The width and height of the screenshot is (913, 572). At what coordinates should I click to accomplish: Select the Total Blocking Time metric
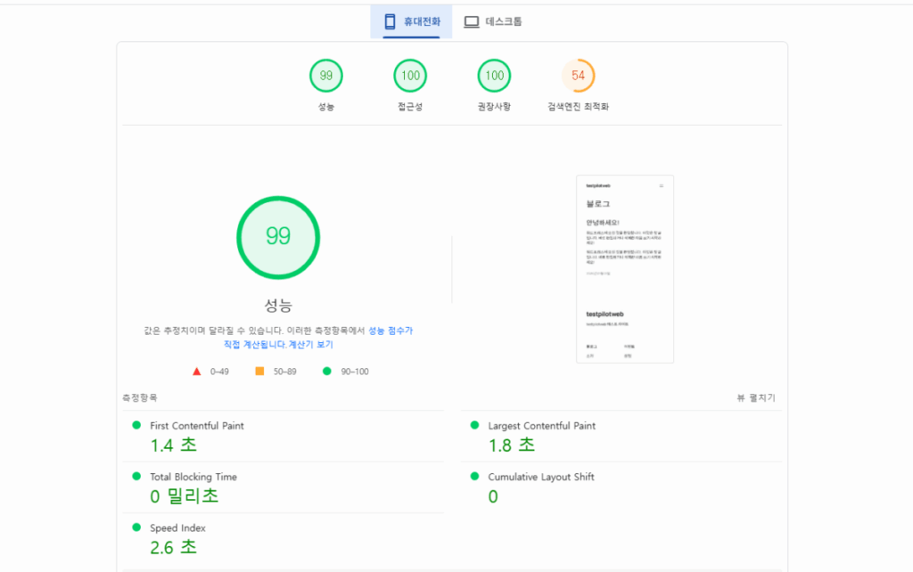coord(193,477)
